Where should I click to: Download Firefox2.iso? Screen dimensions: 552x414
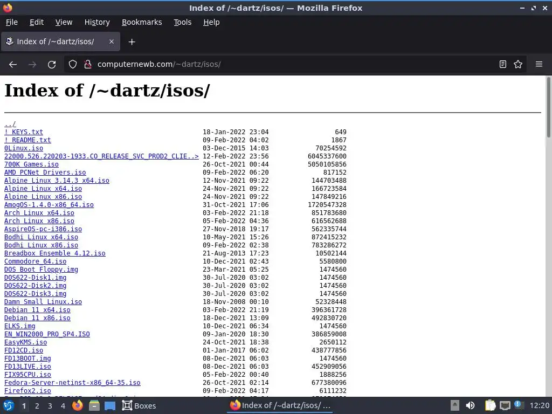click(x=27, y=391)
